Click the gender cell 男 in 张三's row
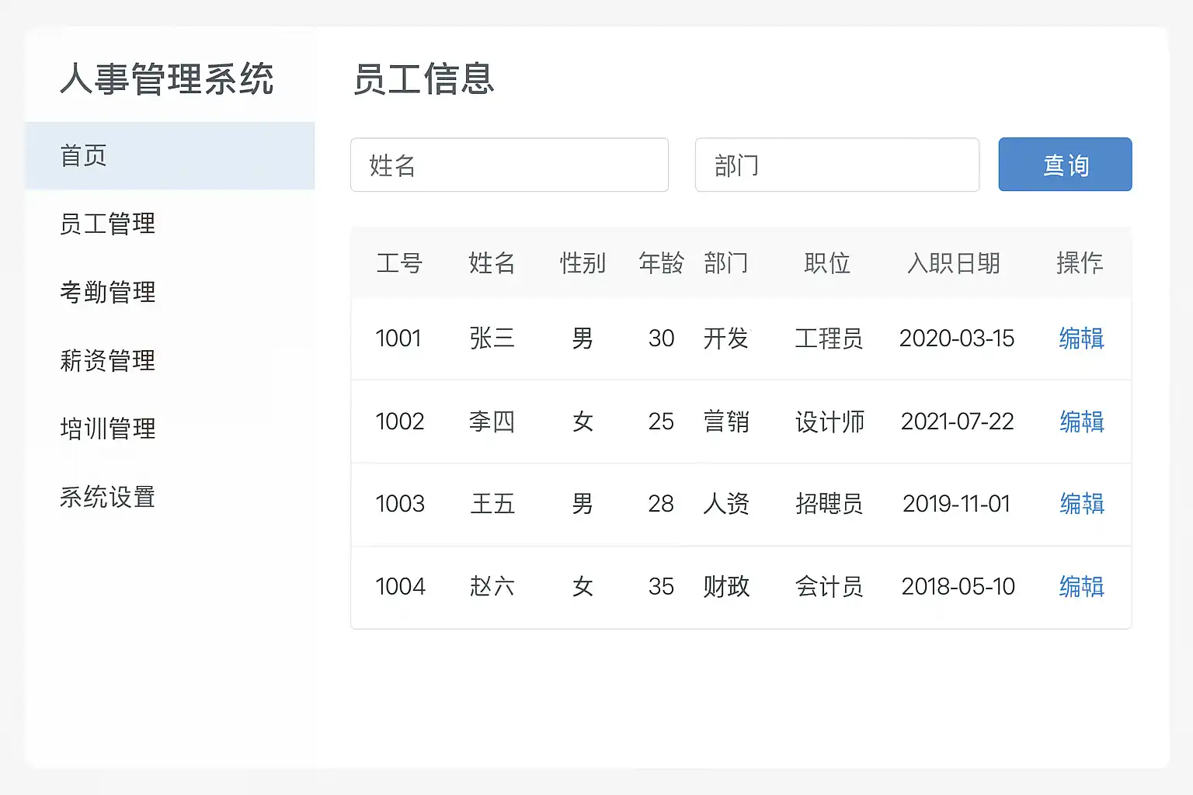The height and width of the screenshot is (795, 1193). click(583, 338)
